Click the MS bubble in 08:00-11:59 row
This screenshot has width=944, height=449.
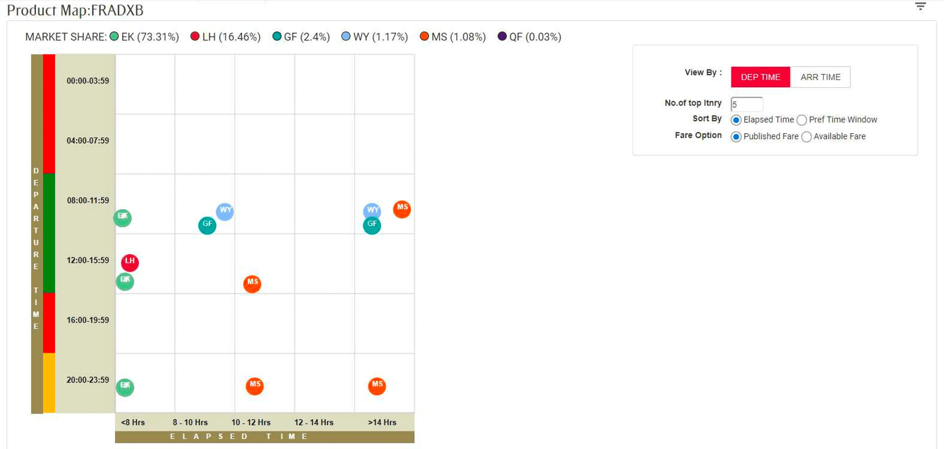click(402, 209)
